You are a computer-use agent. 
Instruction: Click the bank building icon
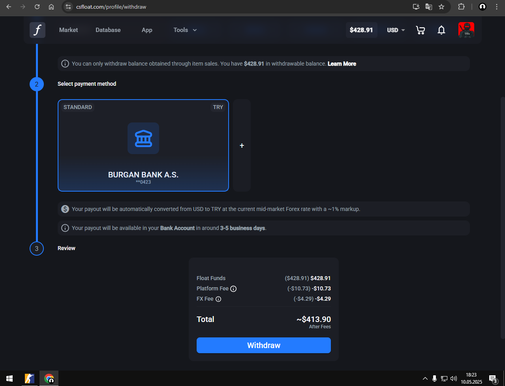point(143,138)
